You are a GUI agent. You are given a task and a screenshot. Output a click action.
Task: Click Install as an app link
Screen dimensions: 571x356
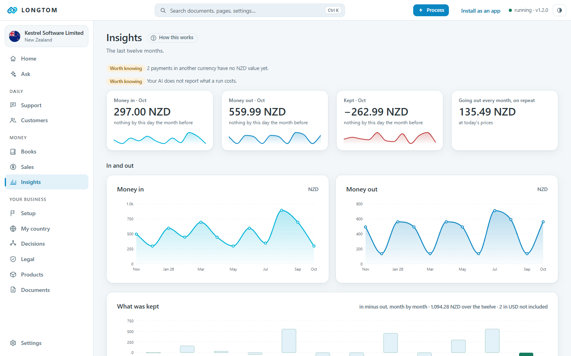[x=481, y=11]
